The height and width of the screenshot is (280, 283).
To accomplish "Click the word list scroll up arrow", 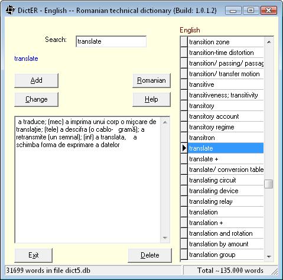I will [269, 42].
